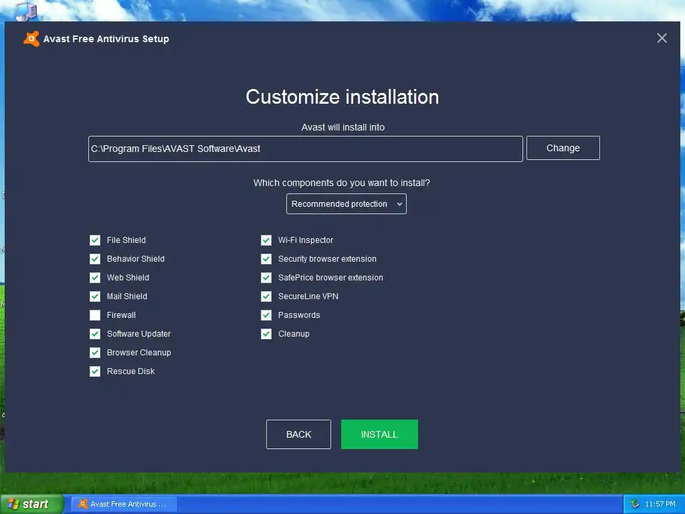Click the taskbar clock showing 11:57 PM
This screenshot has height=514, width=685.
[x=660, y=504]
